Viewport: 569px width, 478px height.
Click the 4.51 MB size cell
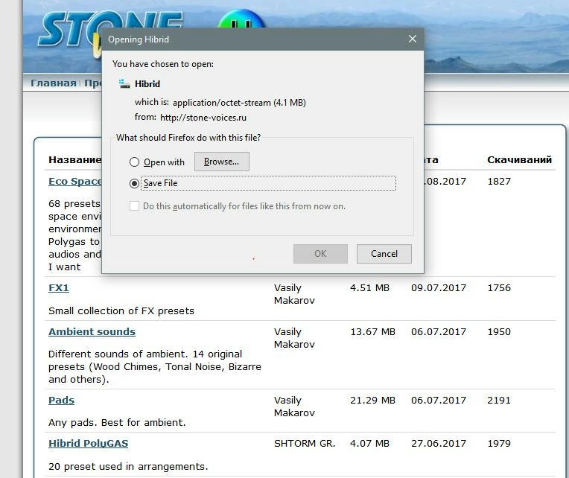click(x=369, y=288)
